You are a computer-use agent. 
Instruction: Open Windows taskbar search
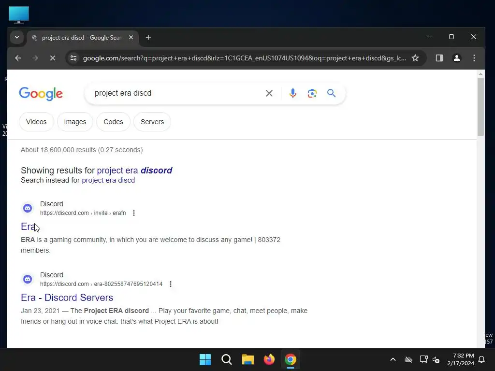point(227,359)
